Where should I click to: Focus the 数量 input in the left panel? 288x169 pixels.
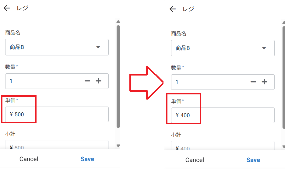point(43,81)
